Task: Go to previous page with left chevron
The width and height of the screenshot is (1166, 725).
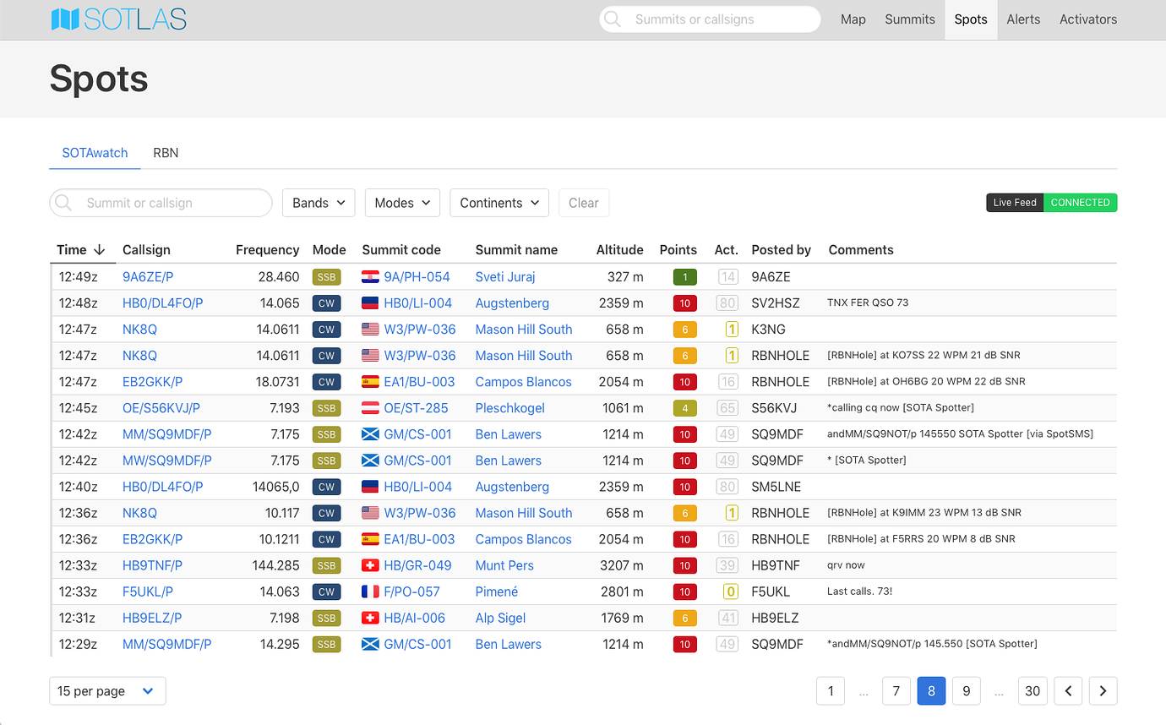Action: coord(1068,691)
